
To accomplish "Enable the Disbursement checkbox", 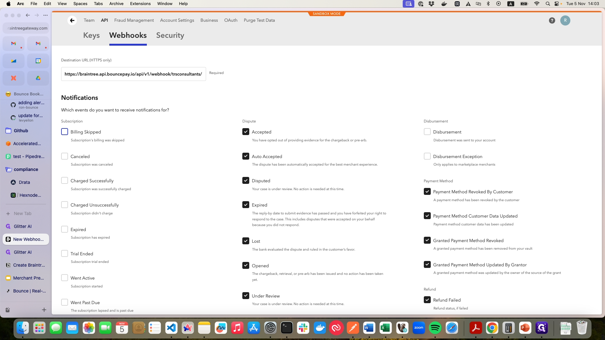I will coord(427,132).
